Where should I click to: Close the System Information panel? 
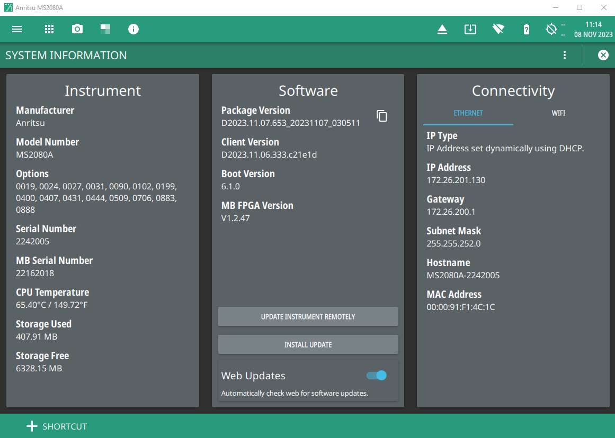[603, 55]
